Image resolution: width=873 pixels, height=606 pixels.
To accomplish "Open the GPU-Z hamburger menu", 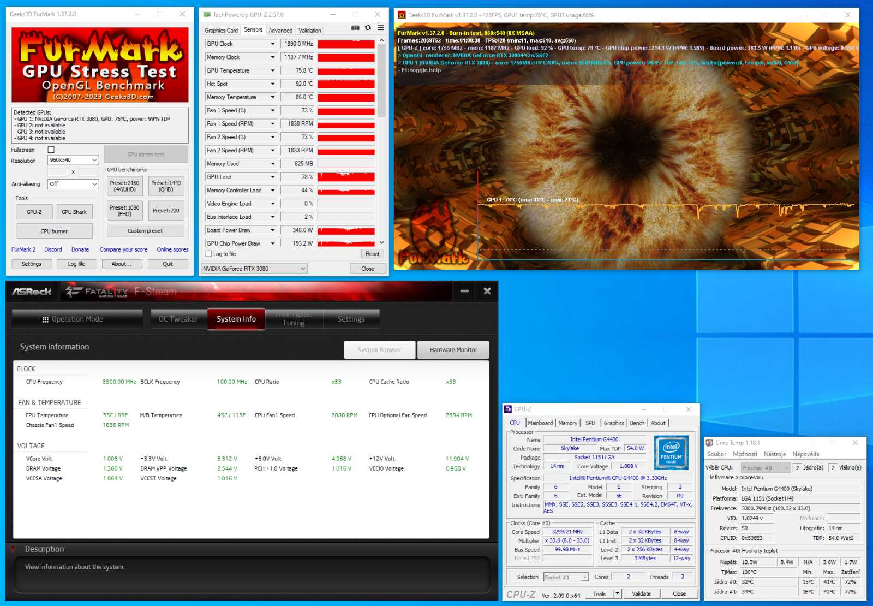I will (381, 28).
